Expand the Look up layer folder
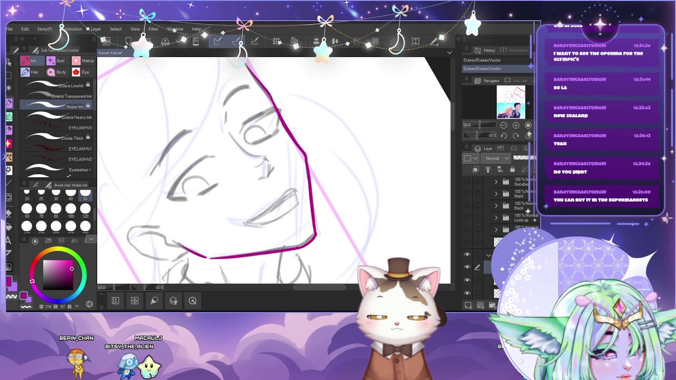Viewport: 676px width, 380px height. [496, 217]
